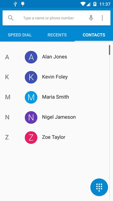Select Maria Smith from the list
Viewport: 113px width, 201px height.
tap(56, 97)
